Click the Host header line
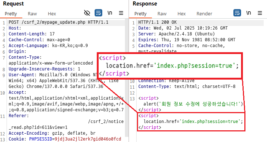 click(15, 28)
